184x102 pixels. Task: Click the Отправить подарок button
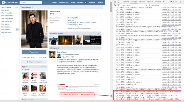tap(34, 62)
